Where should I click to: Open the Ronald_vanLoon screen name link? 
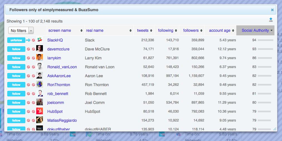[x=62, y=67]
